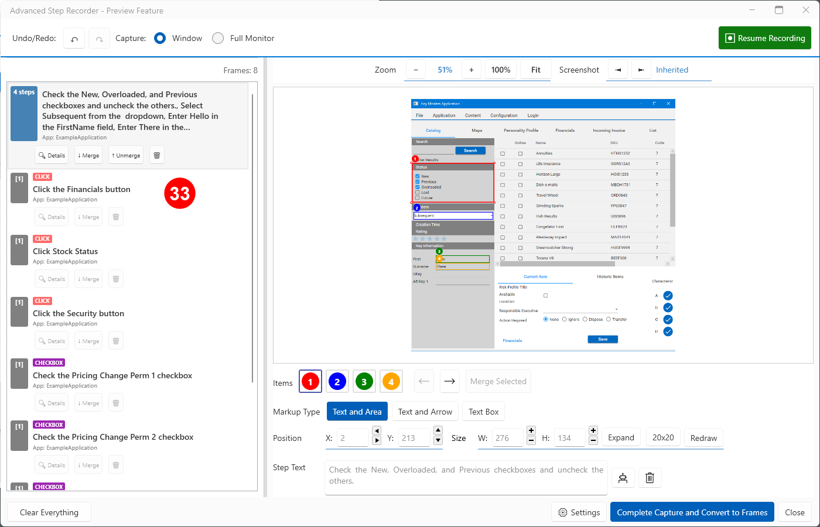Go to next item with right arrow
820x527 pixels.
(449, 381)
